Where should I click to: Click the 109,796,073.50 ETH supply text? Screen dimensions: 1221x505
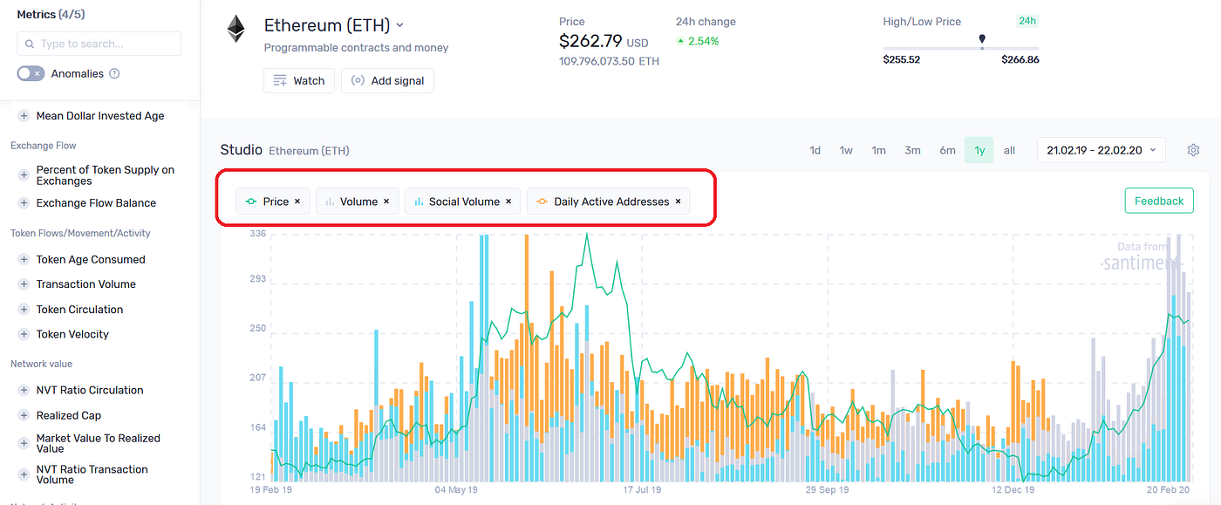pos(609,62)
